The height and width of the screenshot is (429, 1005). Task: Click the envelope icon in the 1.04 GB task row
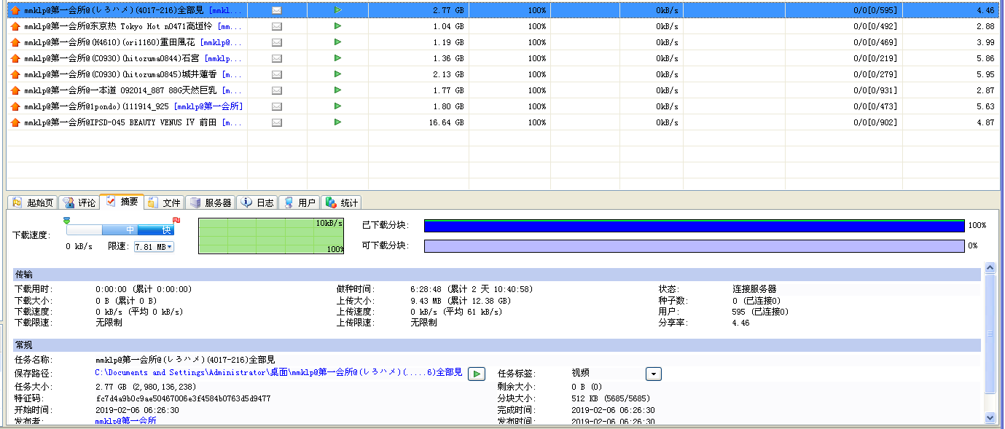point(277,26)
